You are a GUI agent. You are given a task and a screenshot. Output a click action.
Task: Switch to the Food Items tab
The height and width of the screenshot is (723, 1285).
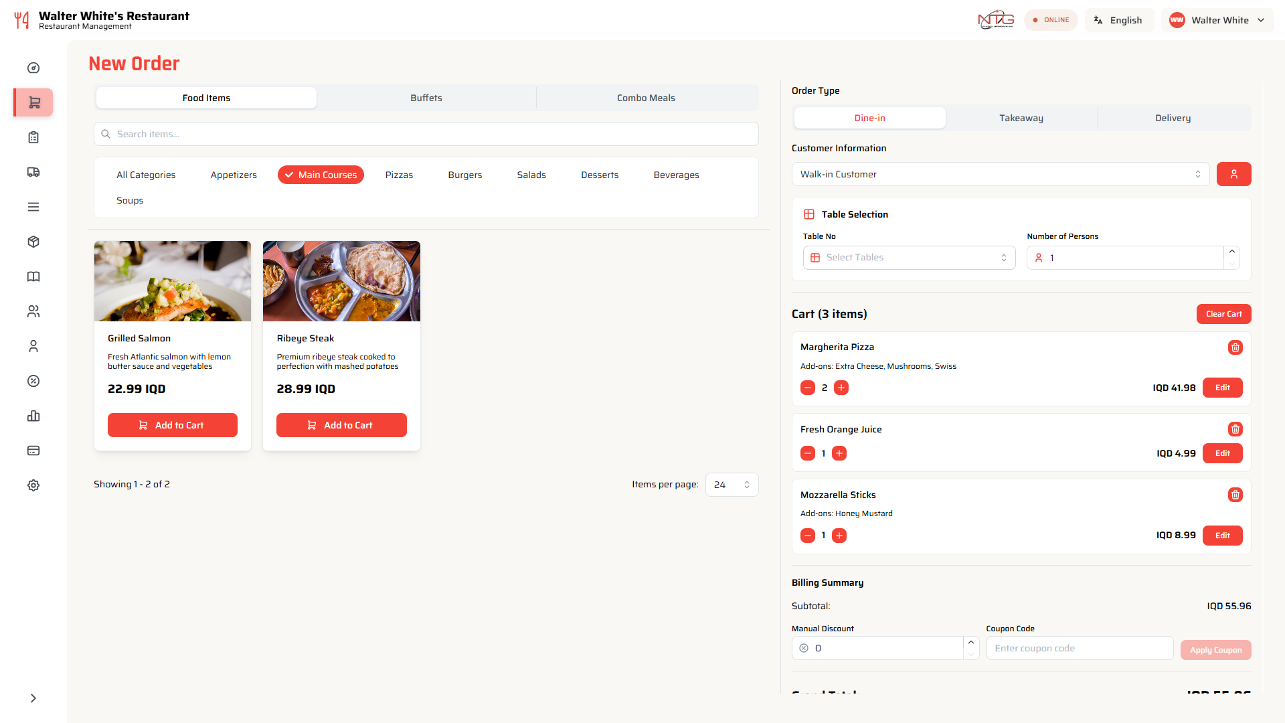tap(206, 98)
